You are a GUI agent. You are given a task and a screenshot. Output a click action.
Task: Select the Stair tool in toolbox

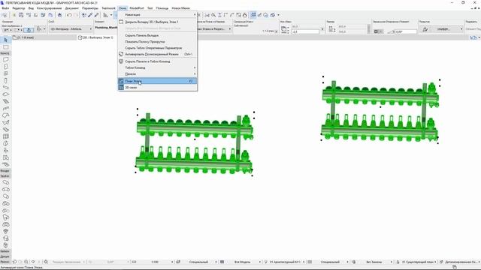[x=5, y=101]
